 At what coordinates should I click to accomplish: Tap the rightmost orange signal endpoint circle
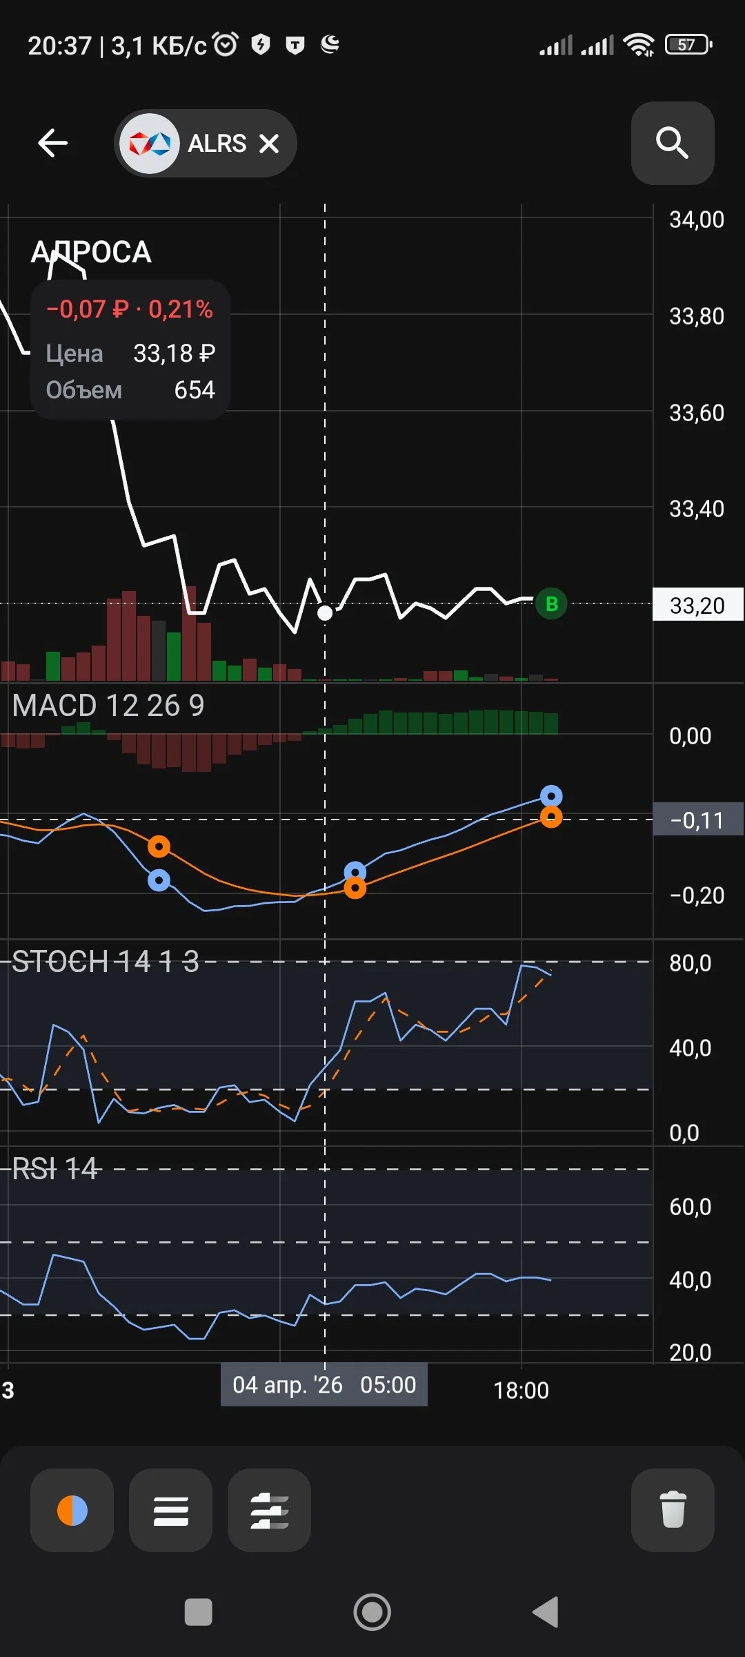[x=551, y=817]
